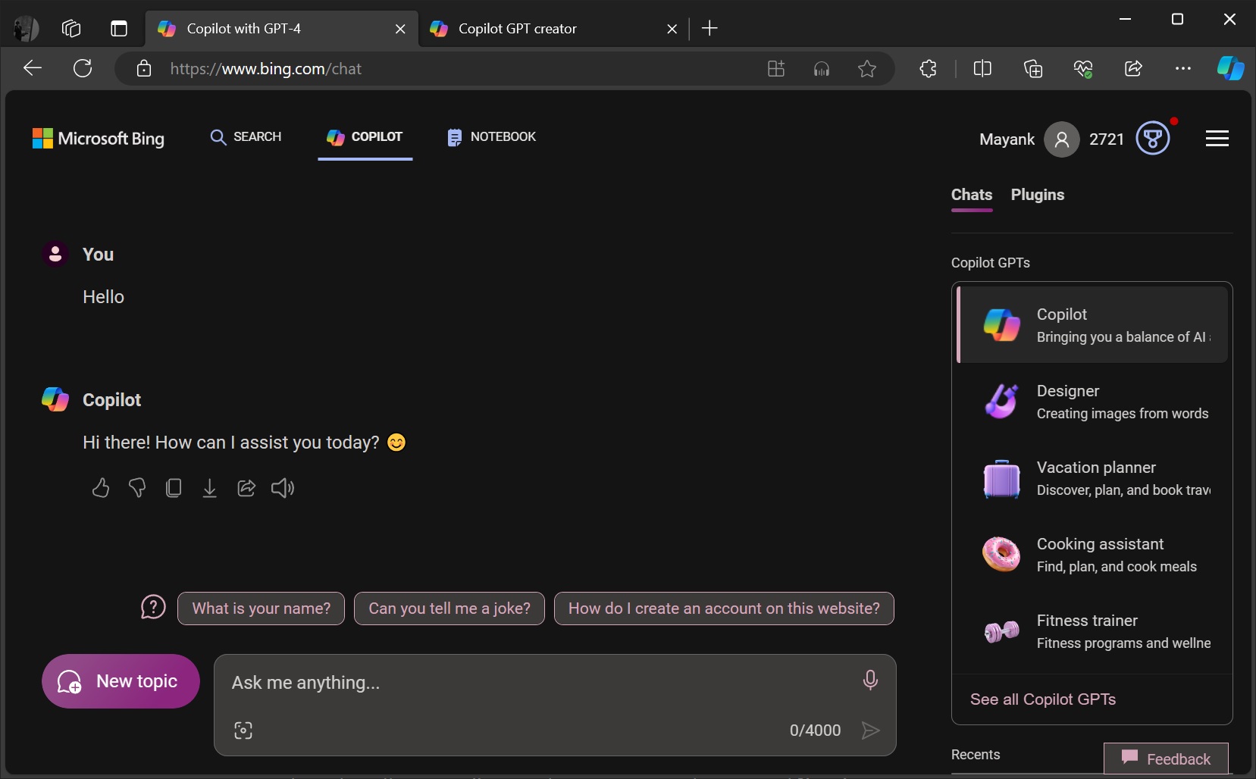Open the Edge Settings and more menu
Image resolution: width=1256 pixels, height=779 pixels.
tap(1183, 69)
